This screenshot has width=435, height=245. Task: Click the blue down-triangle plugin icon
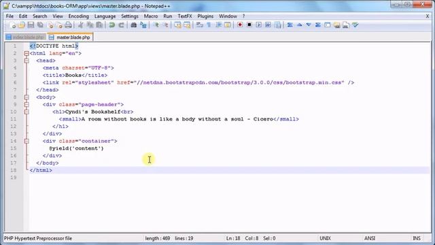click(x=309, y=25)
